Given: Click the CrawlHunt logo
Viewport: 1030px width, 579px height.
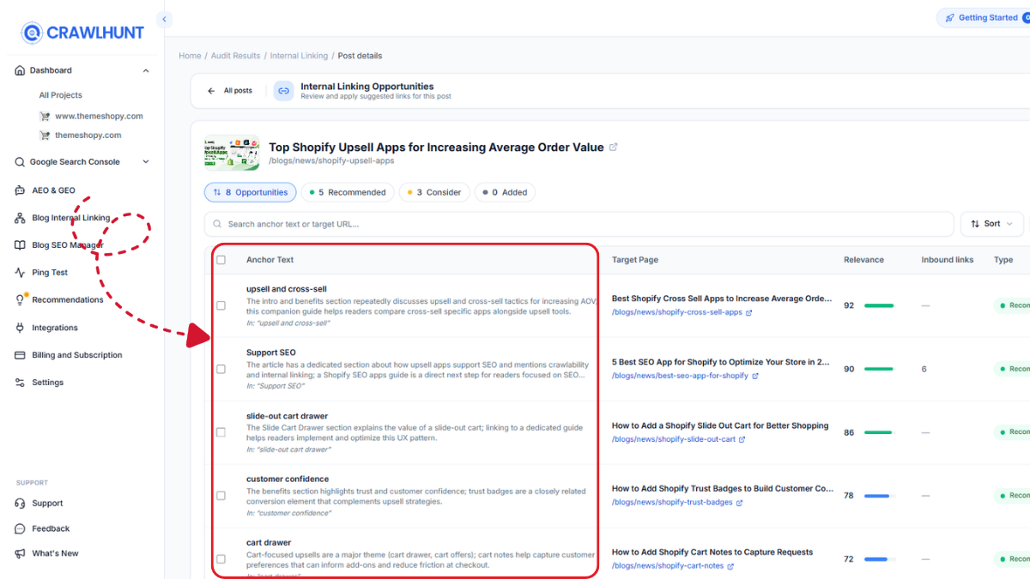Looking at the screenshot, I should 82,33.
